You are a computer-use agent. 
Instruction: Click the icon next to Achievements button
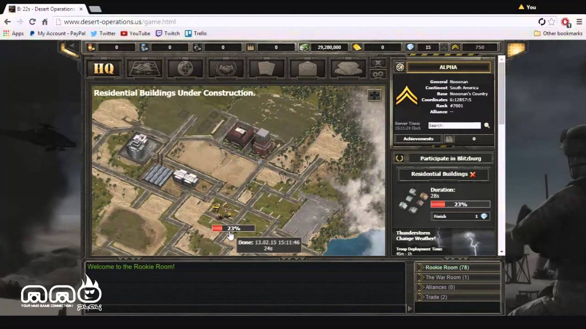[449, 139]
